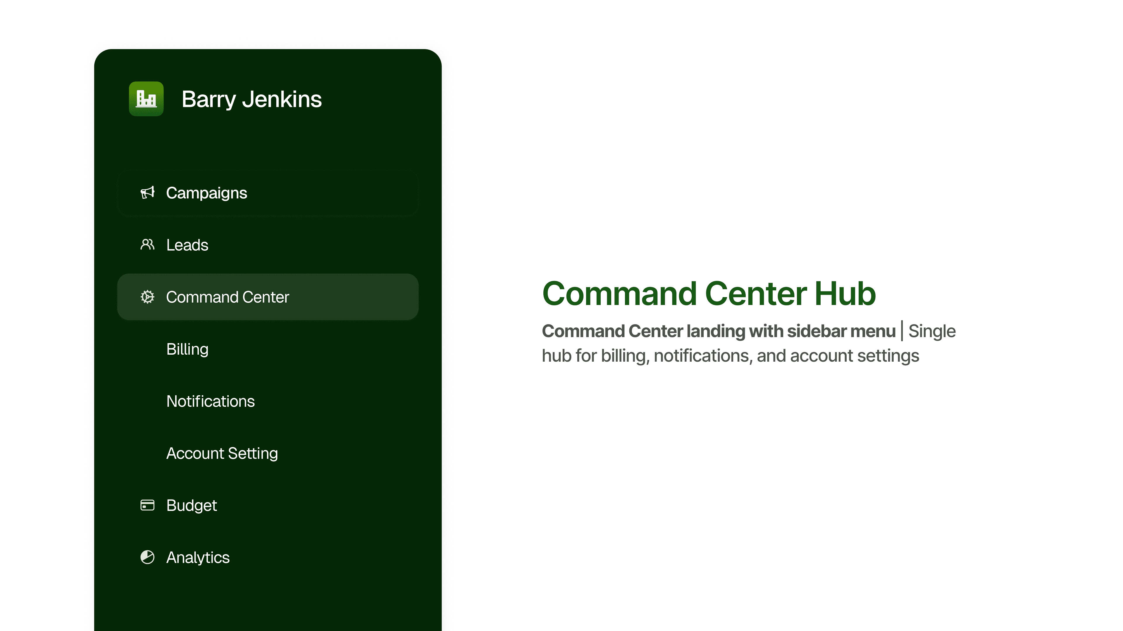1123x631 pixels.
Task: Click the Leads people icon
Action: pyautogui.click(x=147, y=245)
